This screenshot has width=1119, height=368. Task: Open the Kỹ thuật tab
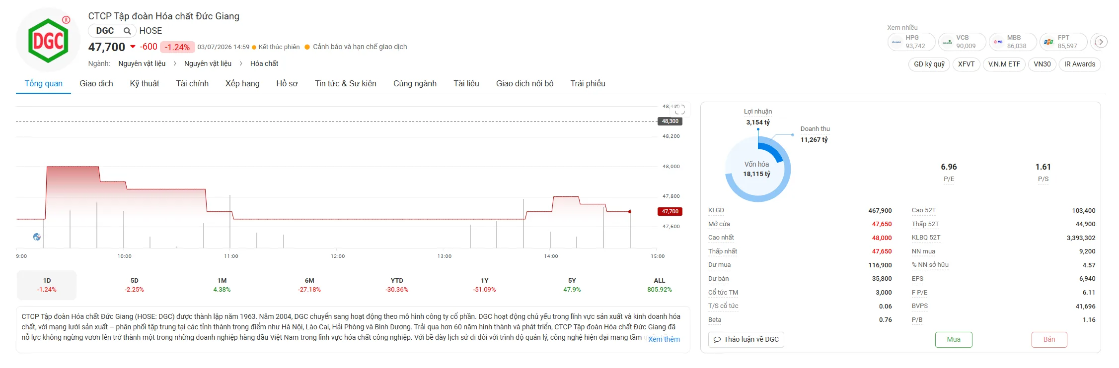145,83
